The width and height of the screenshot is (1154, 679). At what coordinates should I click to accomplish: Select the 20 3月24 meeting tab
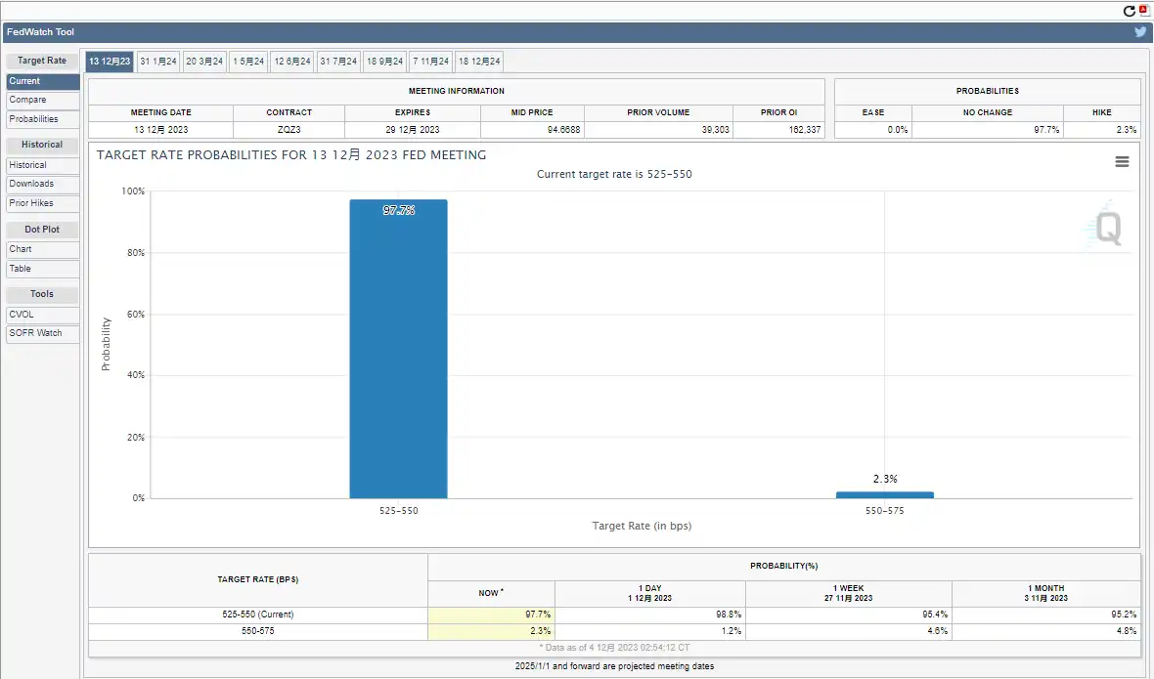click(x=204, y=62)
